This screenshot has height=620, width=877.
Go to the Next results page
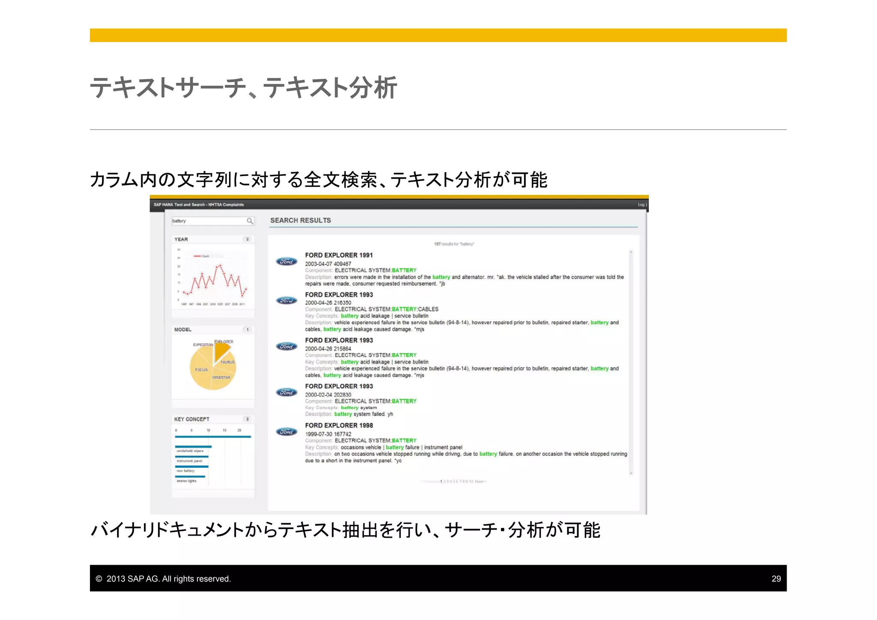point(480,482)
